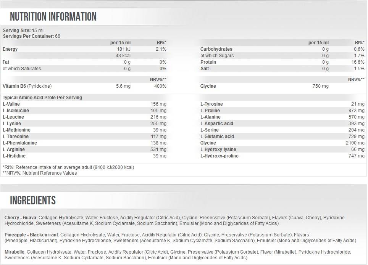Click the Servings Per Container line
Image resolution: width=368 pixels, height=265 pixels.
coord(32,36)
